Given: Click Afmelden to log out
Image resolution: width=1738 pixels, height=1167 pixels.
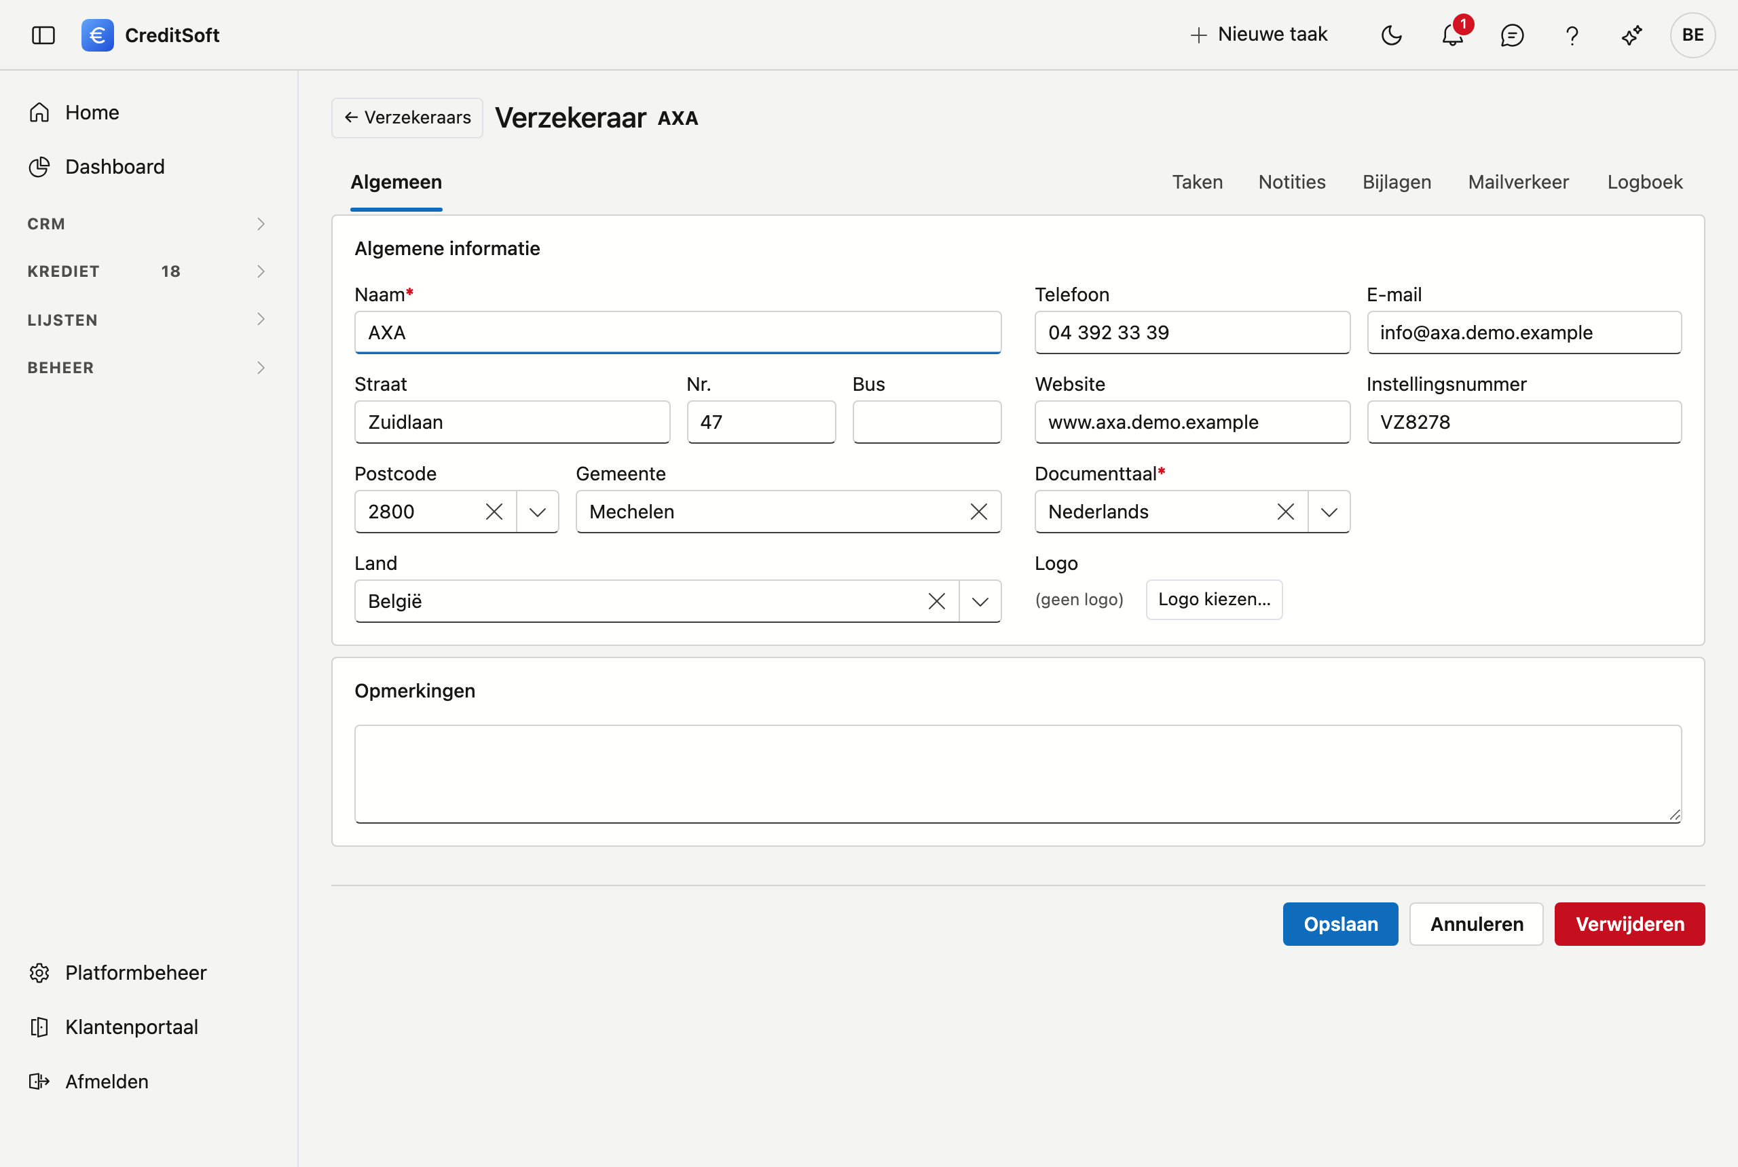Looking at the screenshot, I should [89, 1082].
